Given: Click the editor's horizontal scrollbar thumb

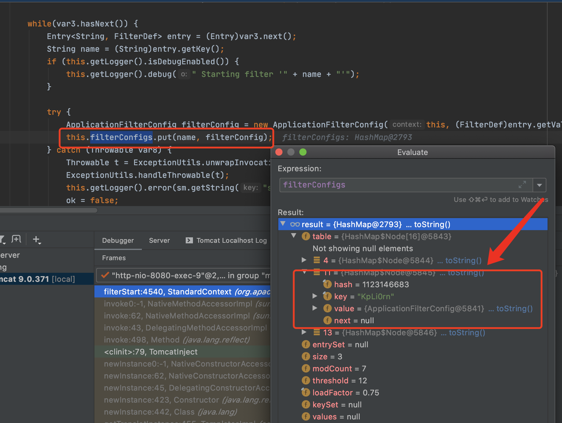Looking at the screenshot, I should [48, 210].
